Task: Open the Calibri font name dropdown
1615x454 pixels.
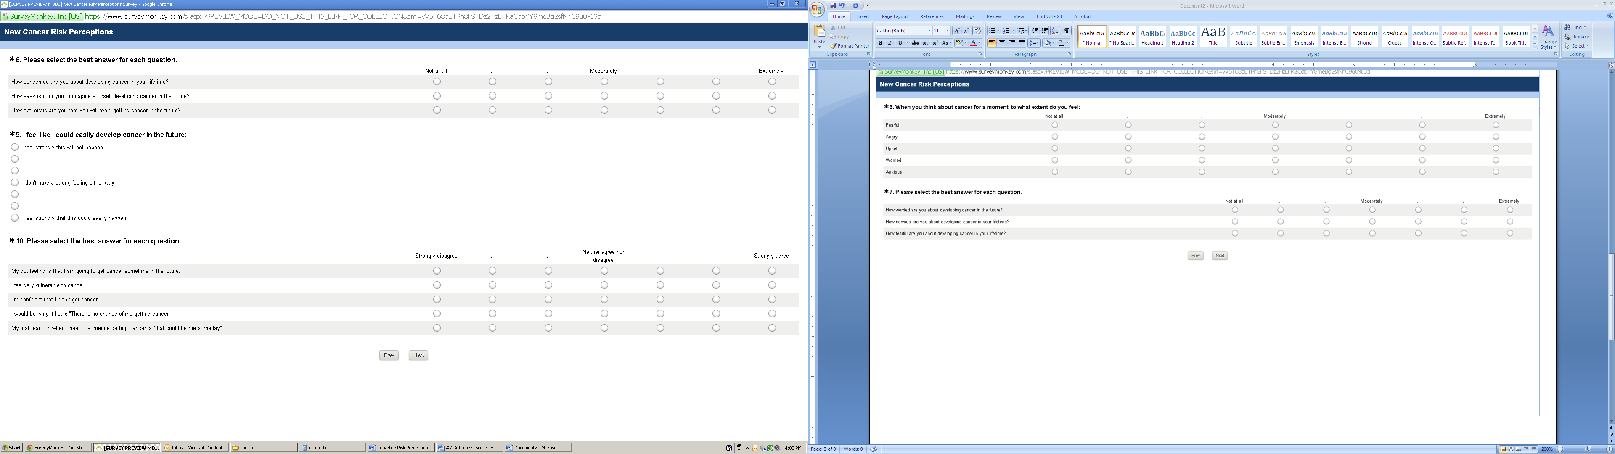Action: pyautogui.click(x=929, y=31)
